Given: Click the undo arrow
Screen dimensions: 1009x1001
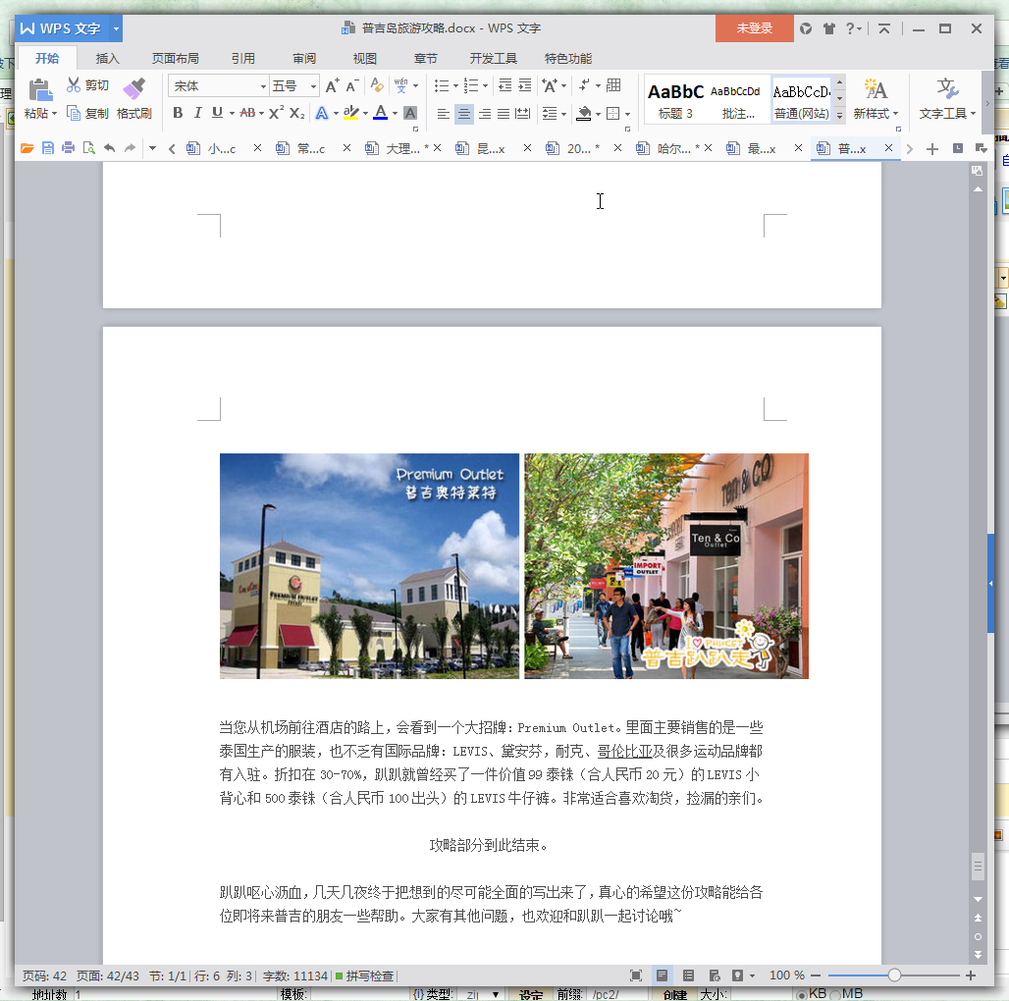Looking at the screenshot, I should (x=109, y=148).
